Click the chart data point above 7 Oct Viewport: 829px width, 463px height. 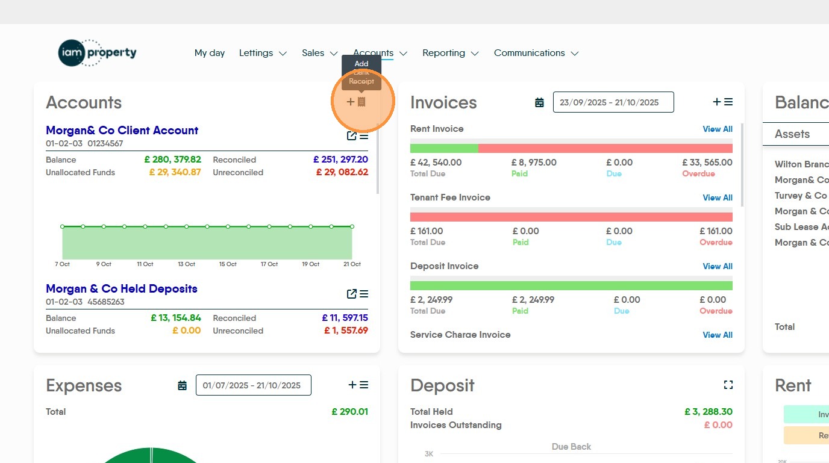tap(62, 226)
